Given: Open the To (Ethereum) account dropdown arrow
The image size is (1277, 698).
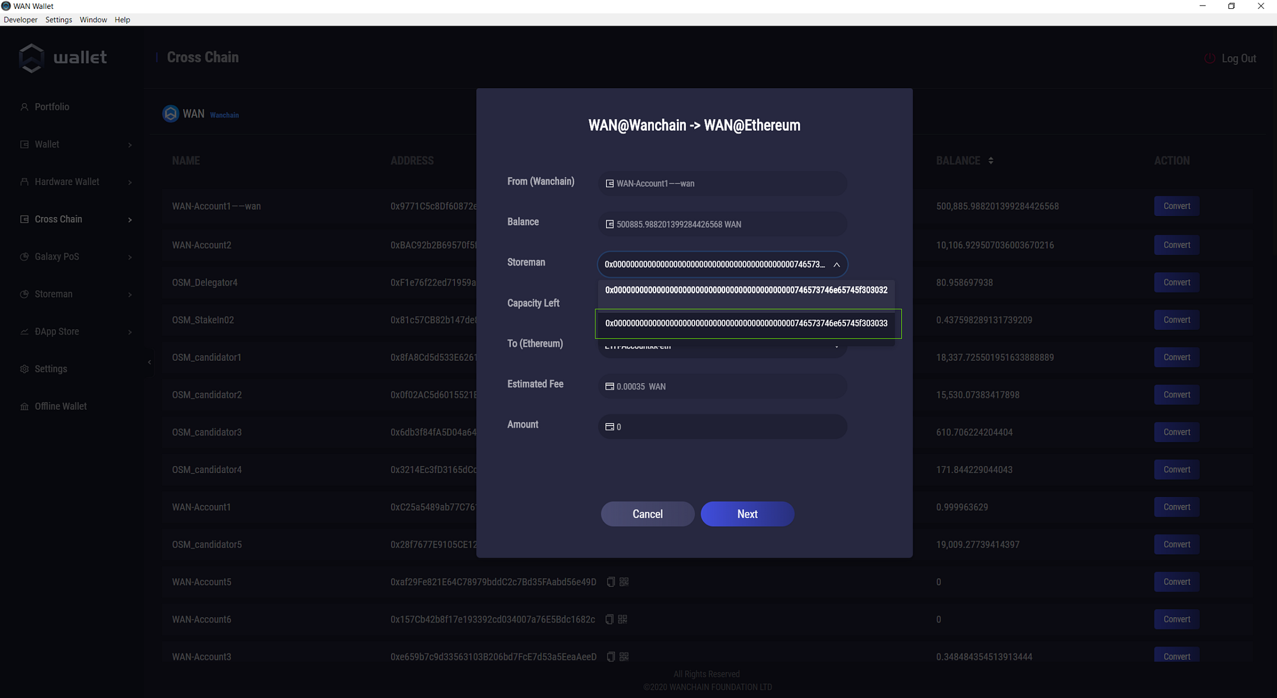Looking at the screenshot, I should point(836,347).
